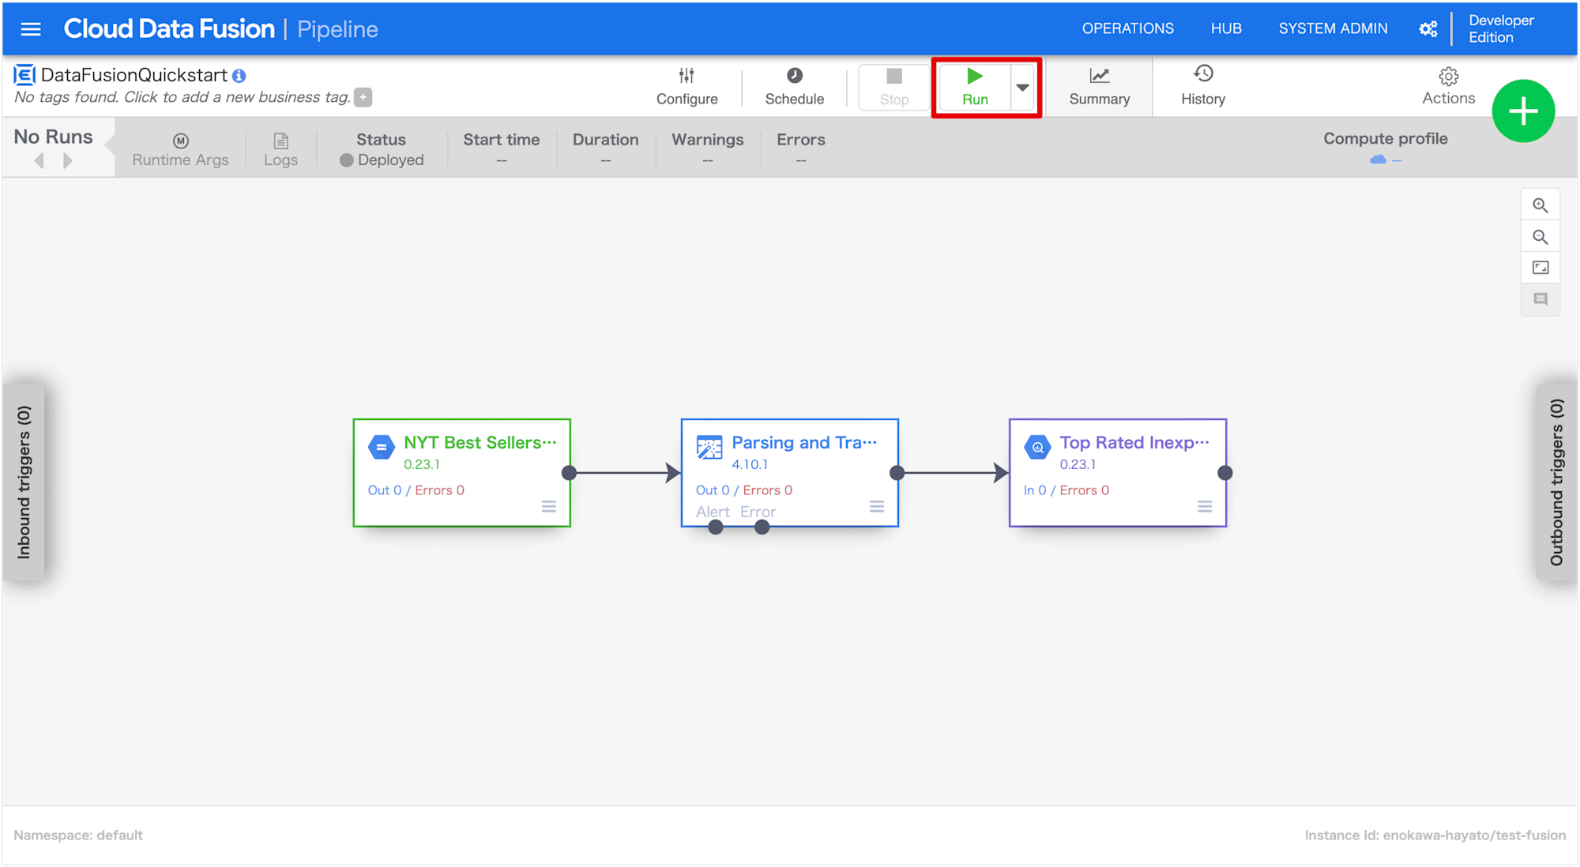
Task: Click the Duration column header
Action: point(605,139)
